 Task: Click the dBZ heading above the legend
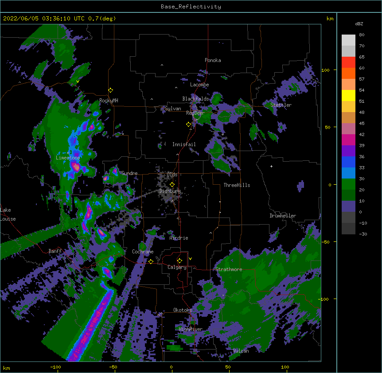tap(359, 24)
